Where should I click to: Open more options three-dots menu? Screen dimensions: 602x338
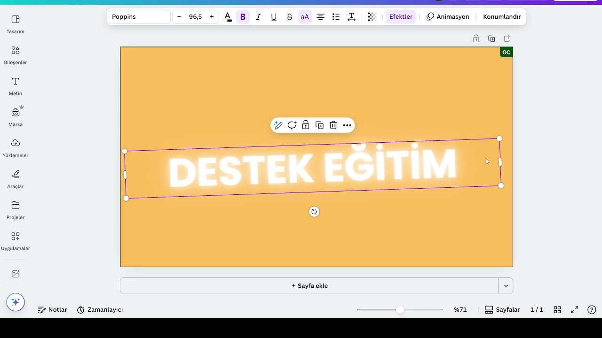[x=347, y=125]
